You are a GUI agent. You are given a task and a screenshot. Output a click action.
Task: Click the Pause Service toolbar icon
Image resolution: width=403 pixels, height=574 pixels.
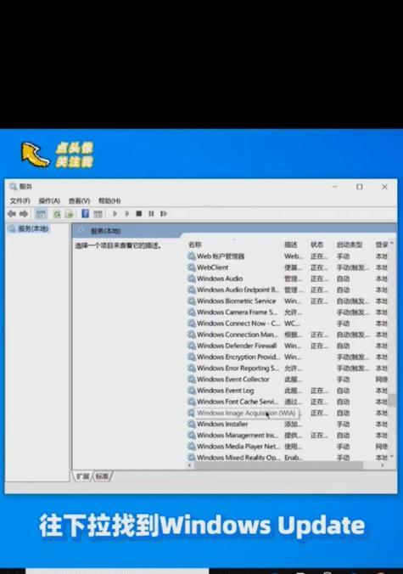(x=151, y=213)
